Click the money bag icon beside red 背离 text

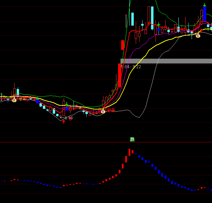point(103,111)
